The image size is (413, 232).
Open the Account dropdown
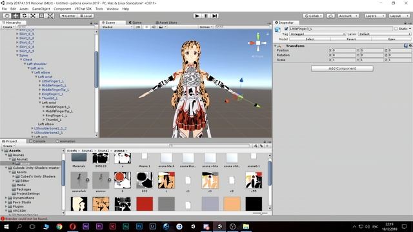tap(348, 15)
